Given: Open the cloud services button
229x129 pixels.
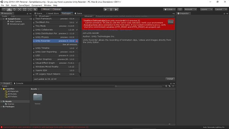Looking at the screenshot, I should coord(180,9).
